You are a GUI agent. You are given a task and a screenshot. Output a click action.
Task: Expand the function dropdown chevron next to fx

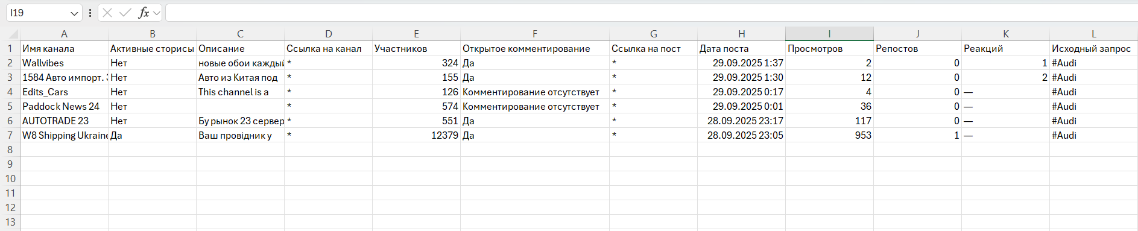point(157,13)
